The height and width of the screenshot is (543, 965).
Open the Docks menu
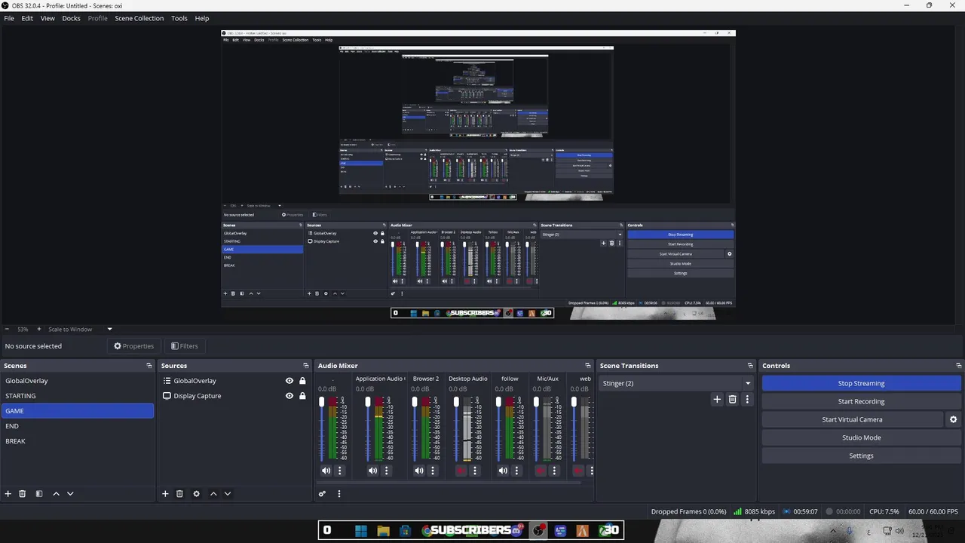coord(71,18)
